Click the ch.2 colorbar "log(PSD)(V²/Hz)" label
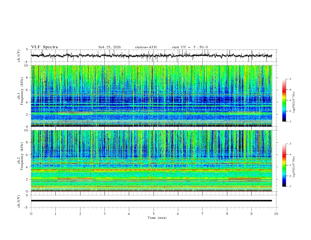The width and height of the screenshot is (311, 240). tap(294, 167)
